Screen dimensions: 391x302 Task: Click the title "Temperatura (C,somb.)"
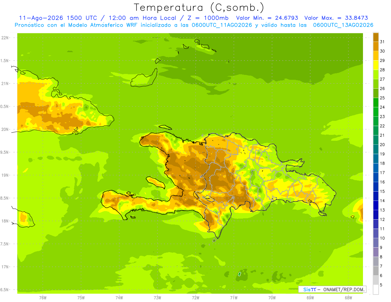pyautogui.click(x=199, y=7)
